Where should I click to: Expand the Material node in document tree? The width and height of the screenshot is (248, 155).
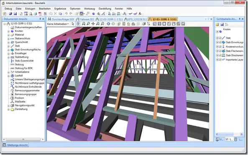click(8, 35)
